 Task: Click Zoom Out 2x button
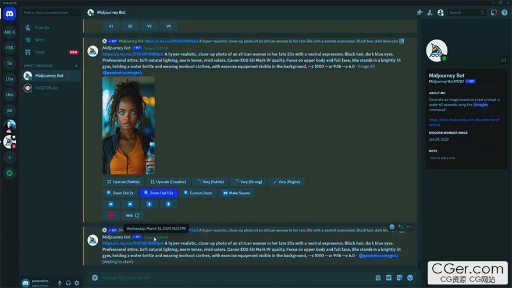(x=120, y=193)
